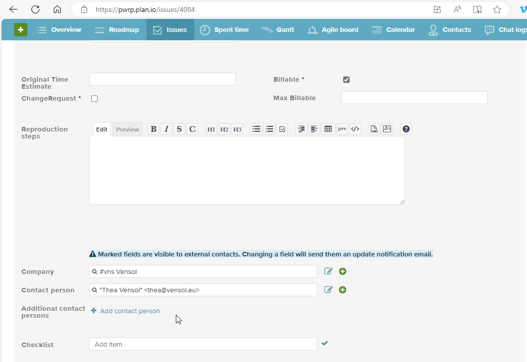The height and width of the screenshot is (362, 527).
Task: Open the Agile board tab
Action: [x=333, y=29]
